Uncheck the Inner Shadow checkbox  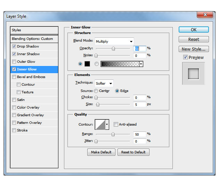pyautogui.click(x=14, y=54)
